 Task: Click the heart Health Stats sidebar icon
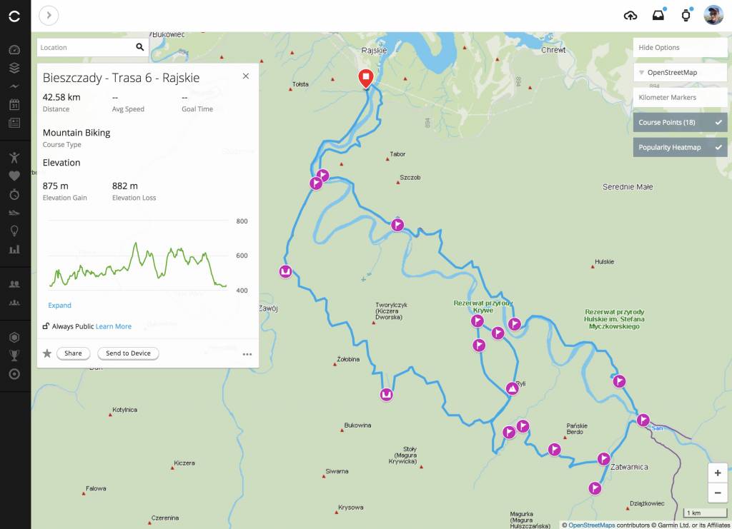click(14, 176)
